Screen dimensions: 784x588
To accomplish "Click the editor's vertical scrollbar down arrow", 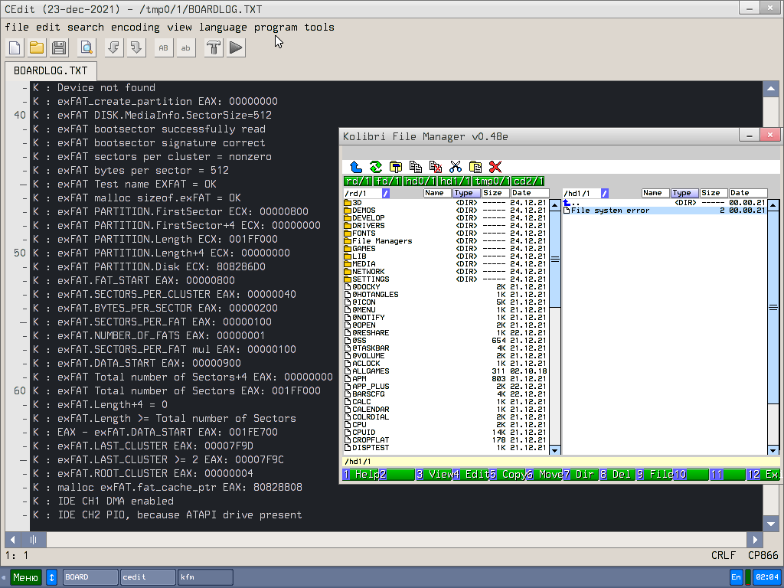I will click(770, 524).
